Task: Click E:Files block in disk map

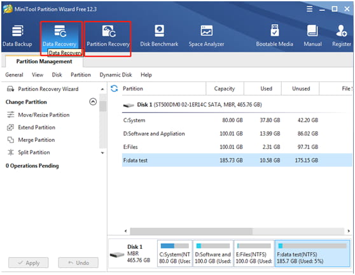Action: (254, 254)
